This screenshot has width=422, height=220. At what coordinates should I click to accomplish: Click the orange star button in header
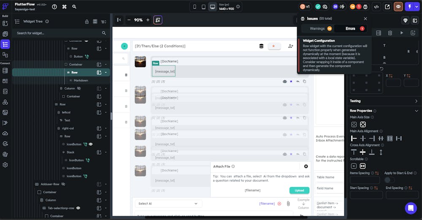pyautogui.click(x=274, y=46)
